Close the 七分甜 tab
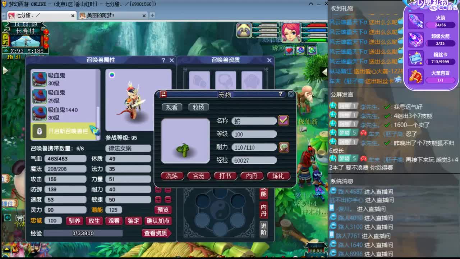Screen dimensions: 460x259 pyautogui.click(x=73, y=16)
